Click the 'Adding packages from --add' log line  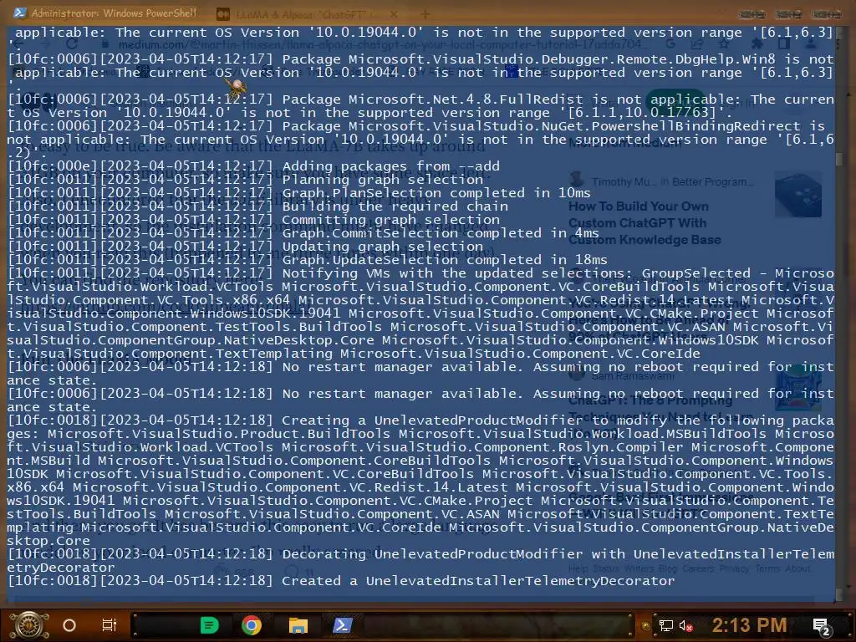tap(254, 166)
